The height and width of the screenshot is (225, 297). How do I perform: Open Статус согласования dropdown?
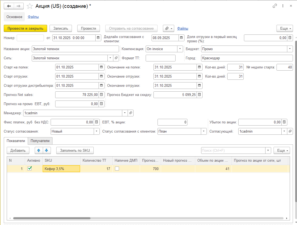pos(96,131)
